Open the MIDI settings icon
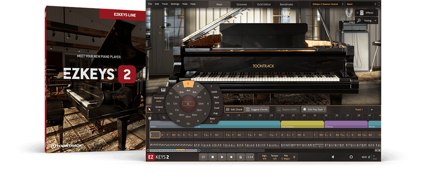 369,157
